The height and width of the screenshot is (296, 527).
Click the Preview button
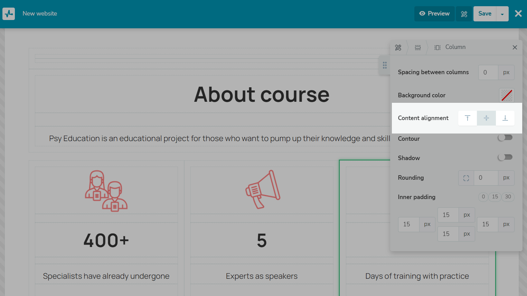click(434, 14)
